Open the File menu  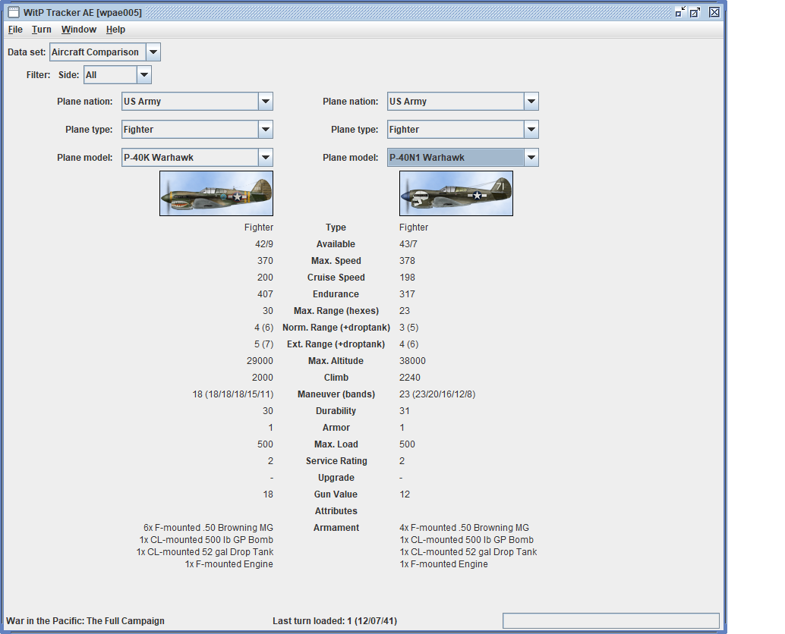point(15,30)
